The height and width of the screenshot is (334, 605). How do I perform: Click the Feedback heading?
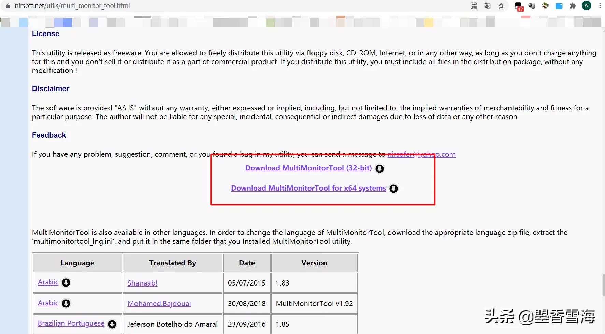(x=49, y=135)
